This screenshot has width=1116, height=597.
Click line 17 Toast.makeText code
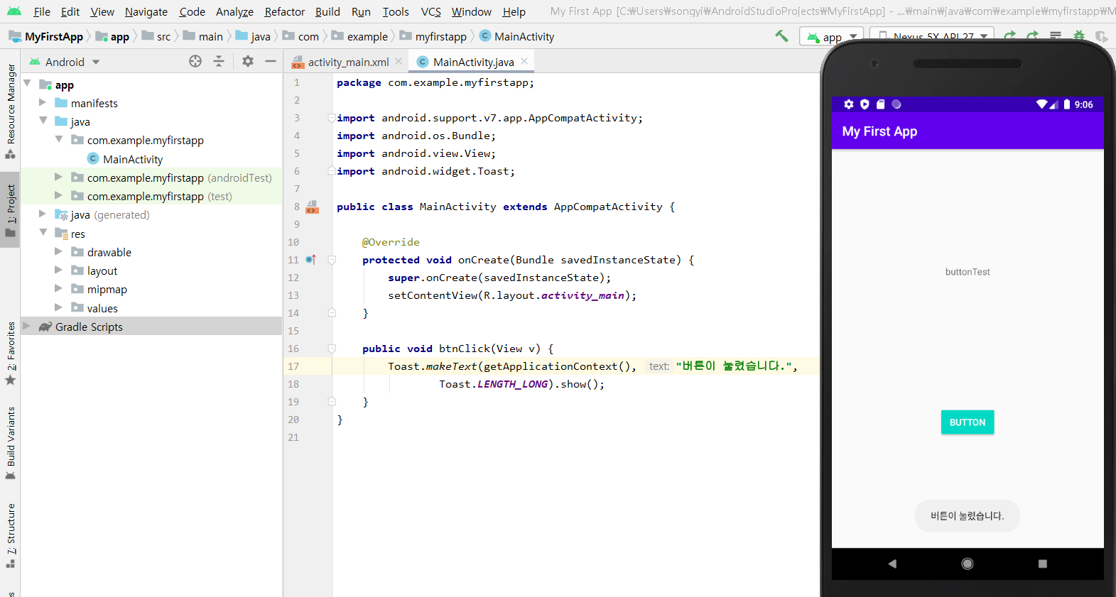point(592,366)
